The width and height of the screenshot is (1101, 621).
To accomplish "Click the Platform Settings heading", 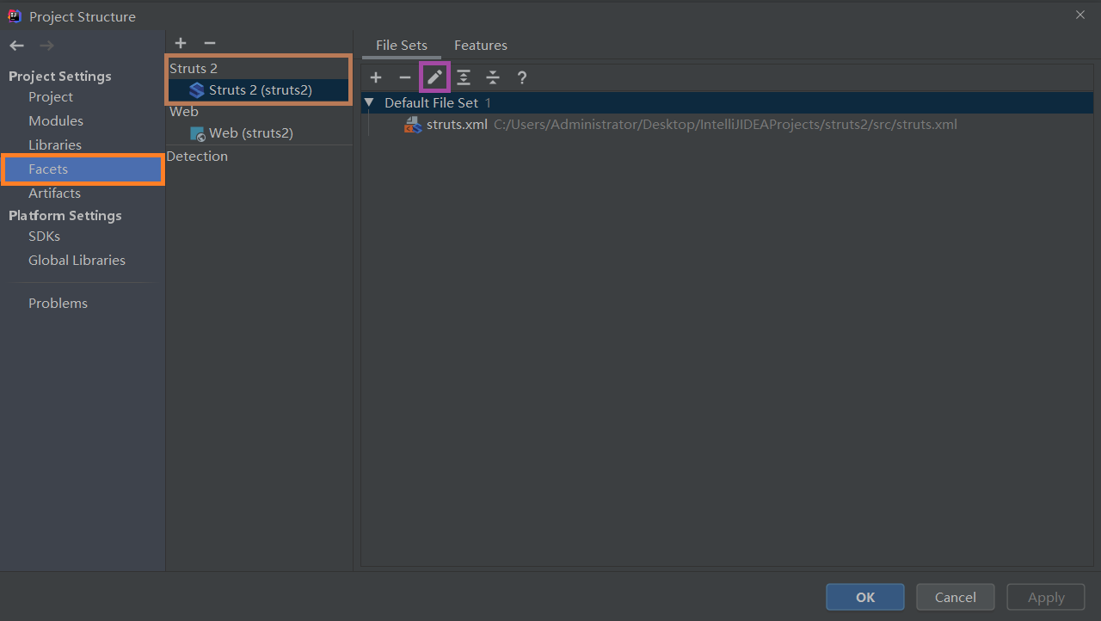I will (x=65, y=216).
